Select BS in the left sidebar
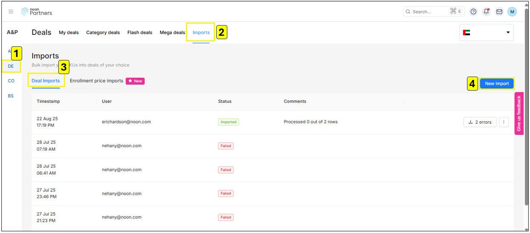This screenshot has width=530, height=233. click(x=11, y=96)
